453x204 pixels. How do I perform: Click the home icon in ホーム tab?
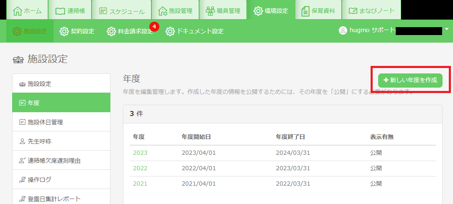(18, 11)
